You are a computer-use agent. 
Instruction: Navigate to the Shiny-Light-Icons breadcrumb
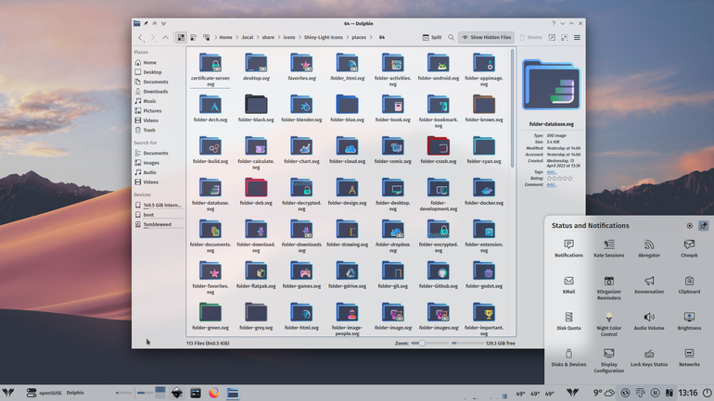(x=324, y=38)
